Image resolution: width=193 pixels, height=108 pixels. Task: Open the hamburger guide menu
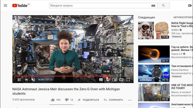point(5,5)
